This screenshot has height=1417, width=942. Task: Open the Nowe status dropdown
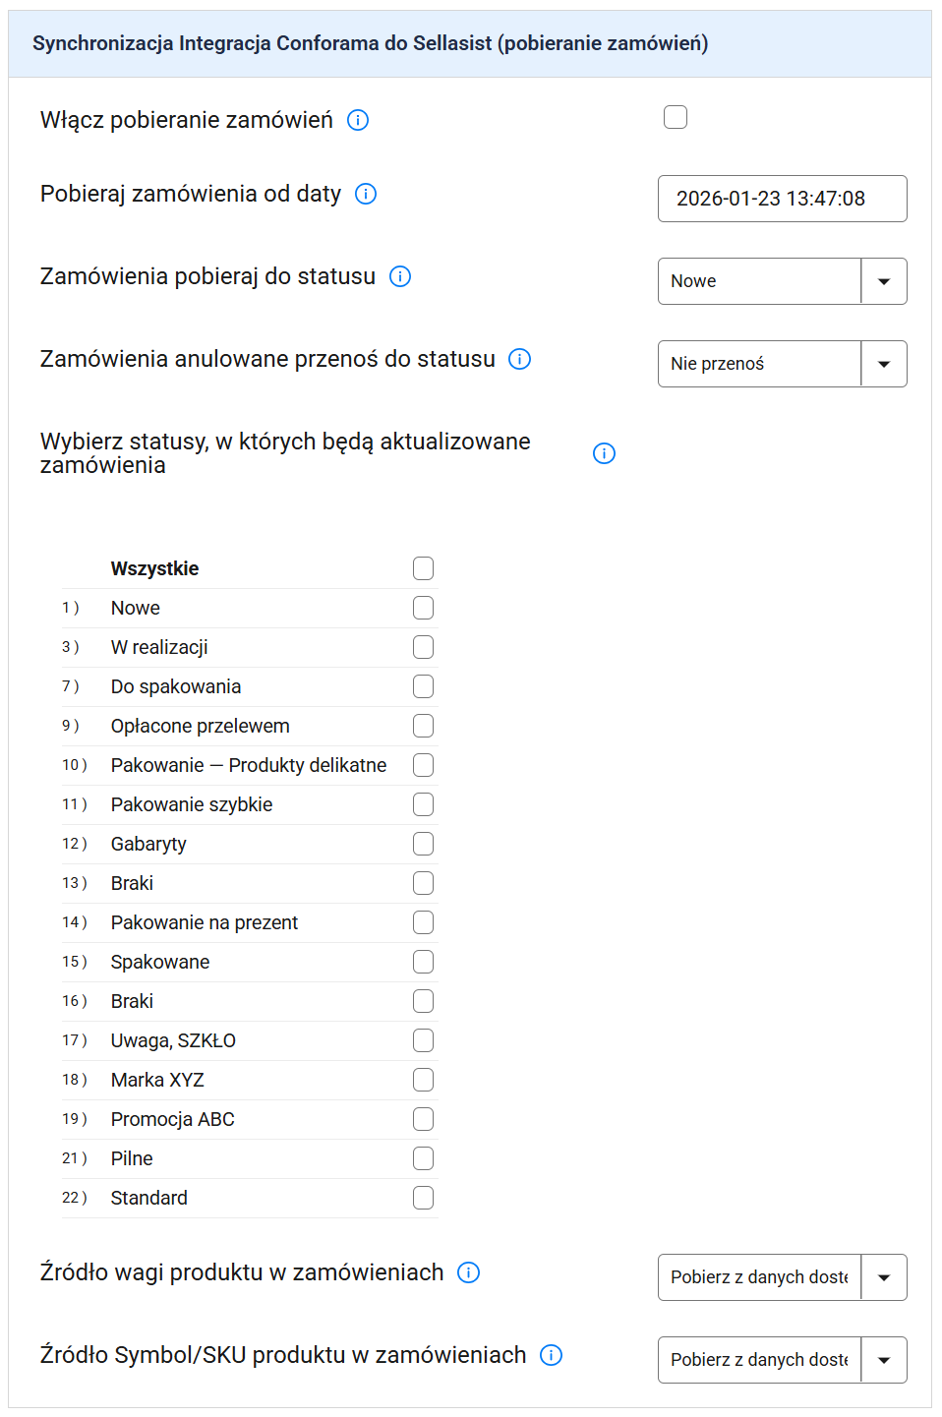pyautogui.click(x=782, y=281)
